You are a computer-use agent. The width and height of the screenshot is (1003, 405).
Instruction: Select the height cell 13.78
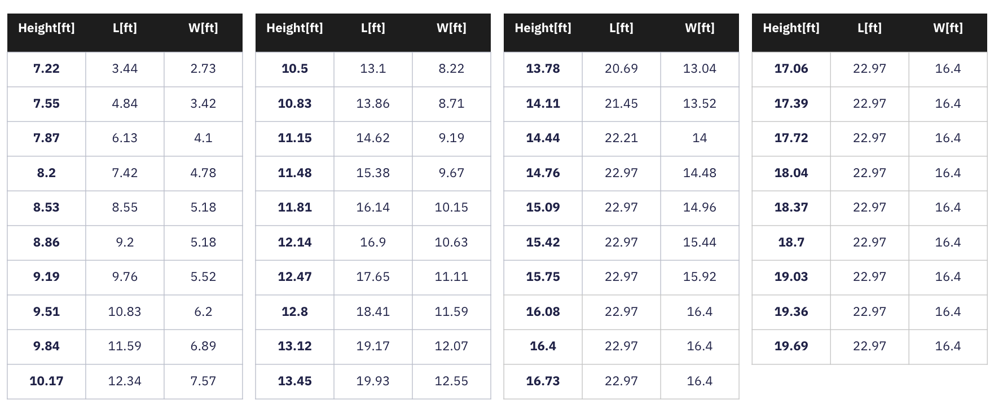(x=543, y=69)
